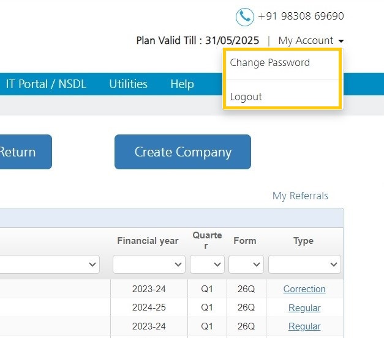
Task: Click the Create Company button
Action: [x=183, y=152]
